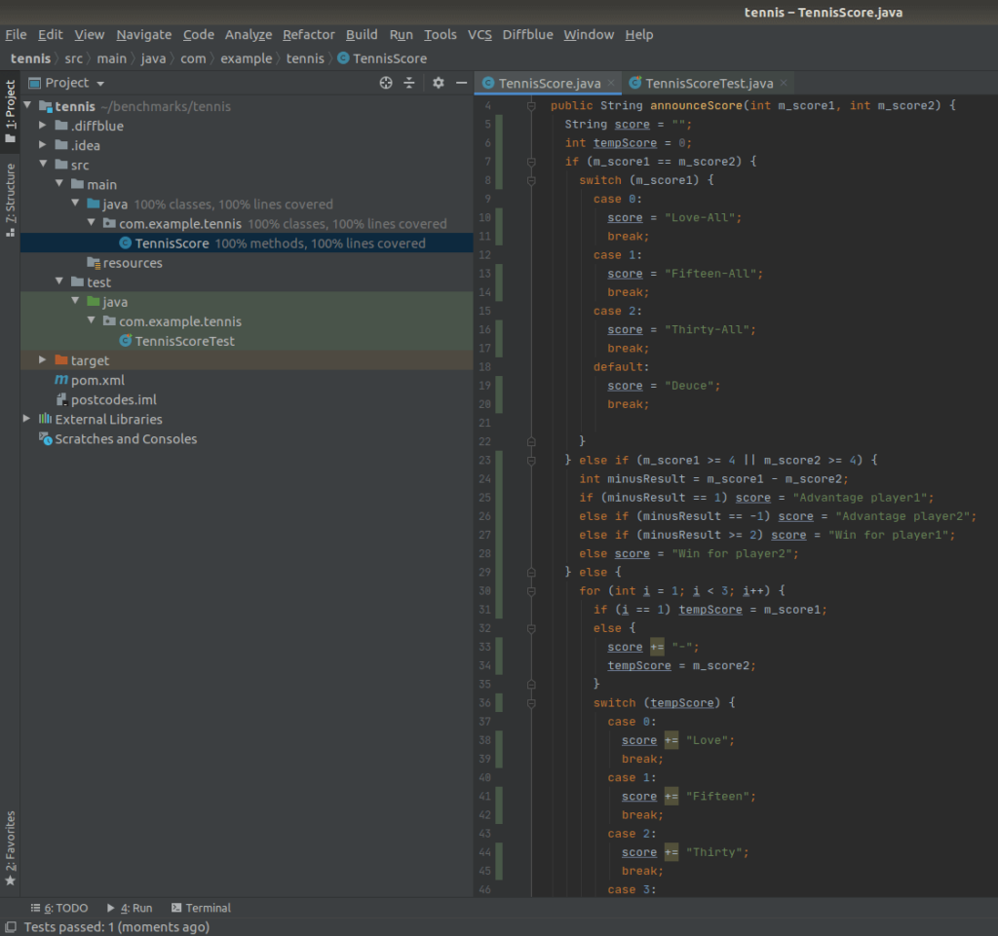Toggle the Structure tool window
The height and width of the screenshot is (936, 998).
tap(11, 200)
